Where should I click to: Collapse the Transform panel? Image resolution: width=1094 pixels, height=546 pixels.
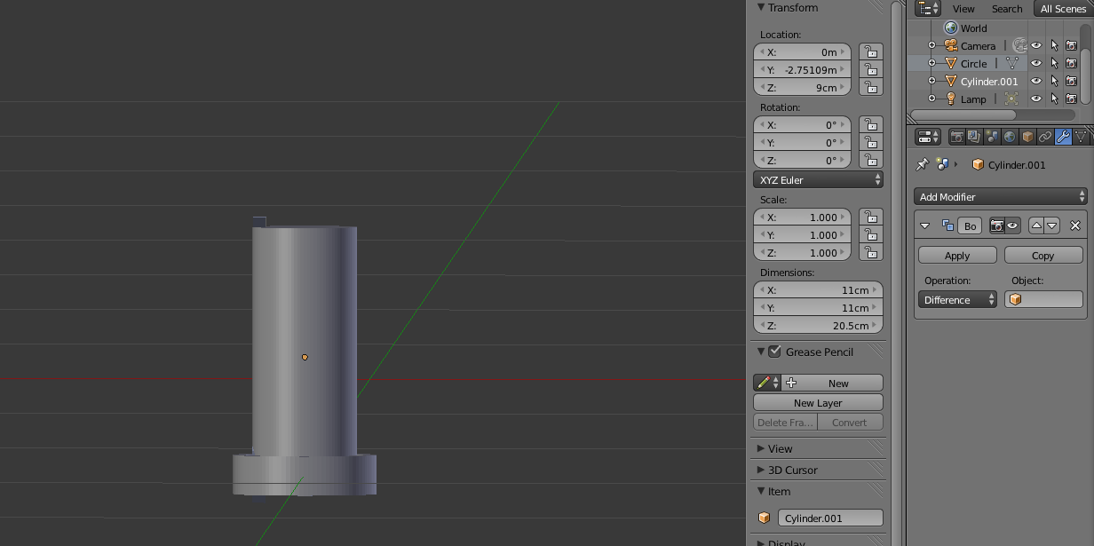762,8
